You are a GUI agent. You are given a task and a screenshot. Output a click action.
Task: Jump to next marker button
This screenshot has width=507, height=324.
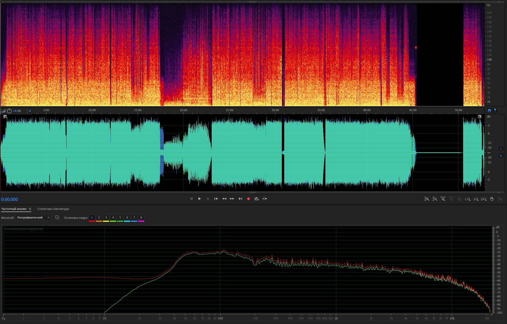click(240, 199)
